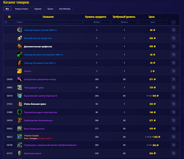
Task: Click the Цена price filter field
Action: click(153, 22)
